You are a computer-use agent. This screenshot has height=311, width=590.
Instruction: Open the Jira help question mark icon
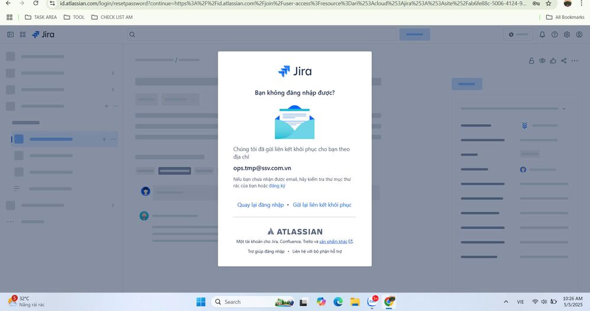555,35
